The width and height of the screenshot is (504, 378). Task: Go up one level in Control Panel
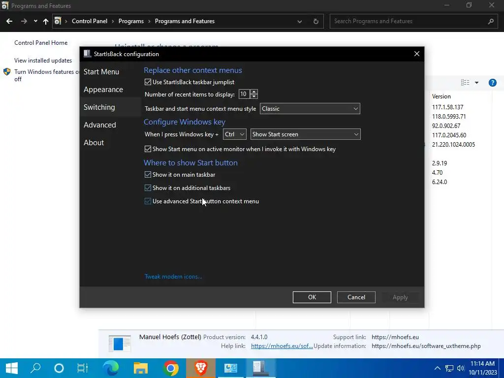46,21
